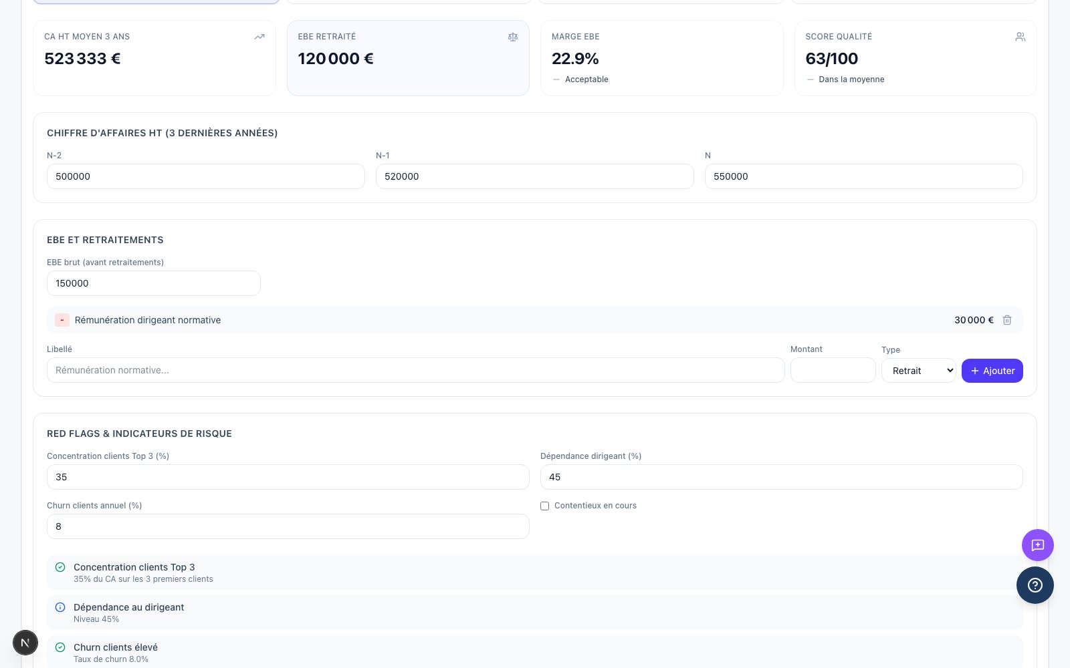This screenshot has height=668, width=1070.
Task: Delete the Rémunération dirigeant normative adjustment
Action: click(1007, 320)
